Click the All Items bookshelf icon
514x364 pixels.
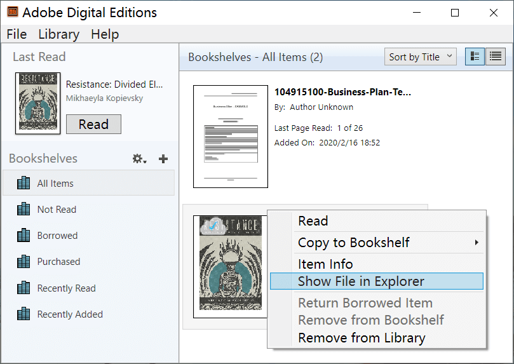tap(24, 183)
